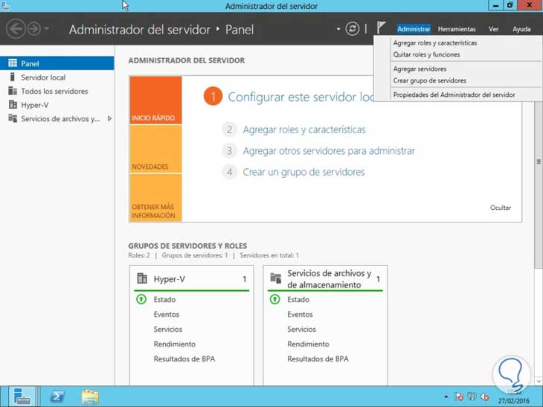543x407 pixels.
Task: Show hidden tray icons arrow
Action: coord(446,397)
